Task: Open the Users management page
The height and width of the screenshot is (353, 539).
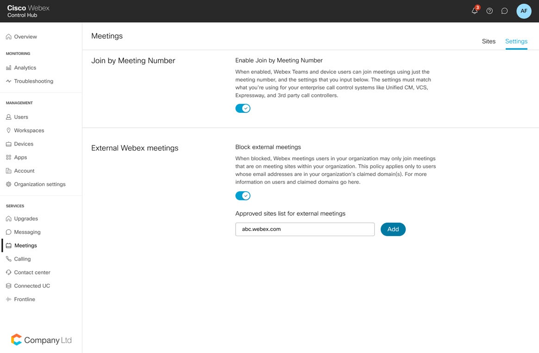Action: pos(21,117)
